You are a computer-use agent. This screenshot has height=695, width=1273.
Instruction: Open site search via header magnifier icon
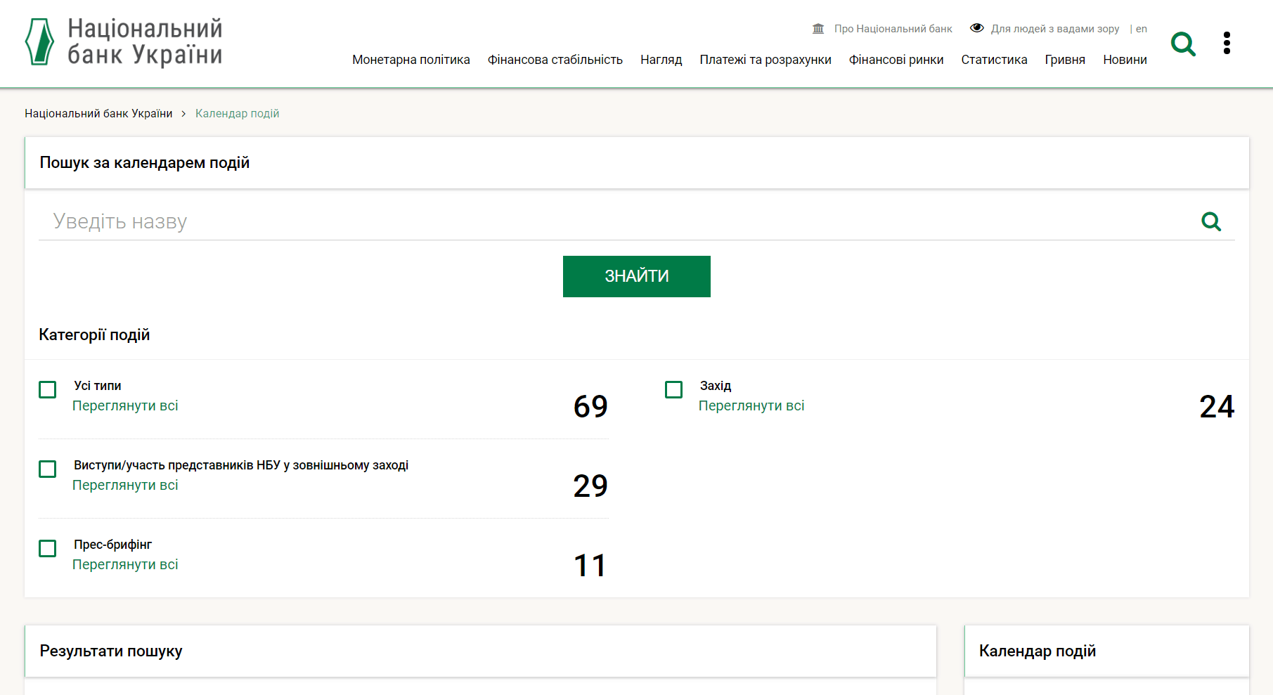pos(1183,44)
